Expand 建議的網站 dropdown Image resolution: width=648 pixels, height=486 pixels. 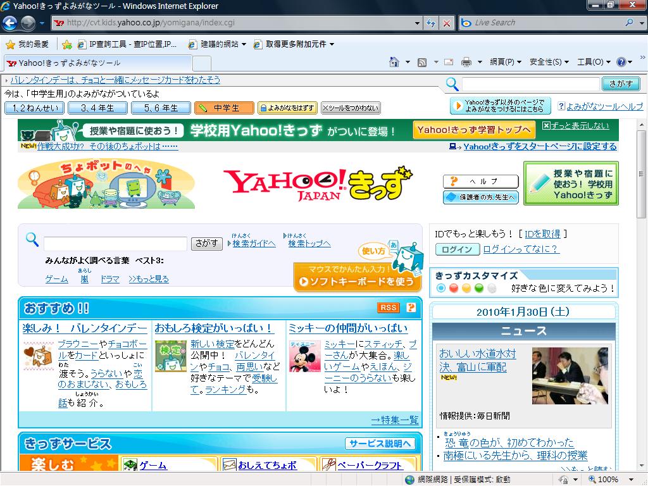tap(244, 44)
